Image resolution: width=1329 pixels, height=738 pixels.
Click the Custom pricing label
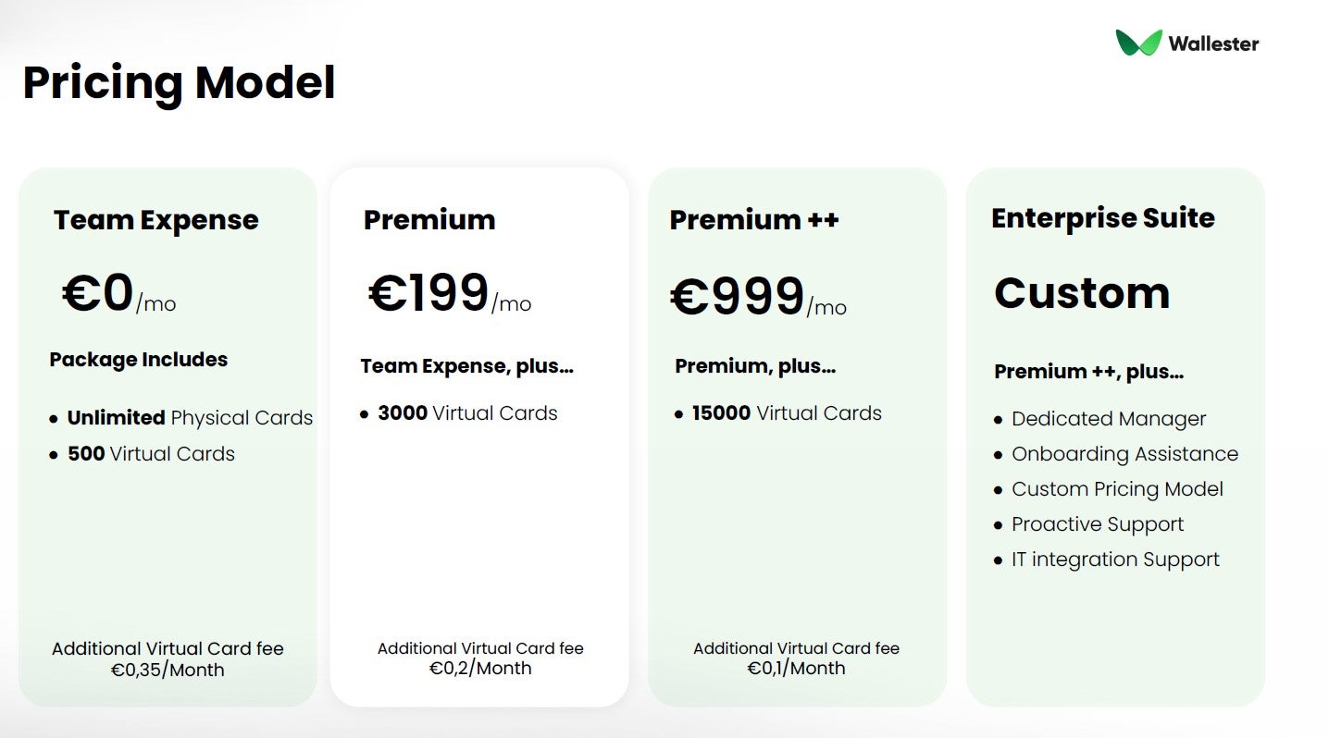pos(1081,293)
